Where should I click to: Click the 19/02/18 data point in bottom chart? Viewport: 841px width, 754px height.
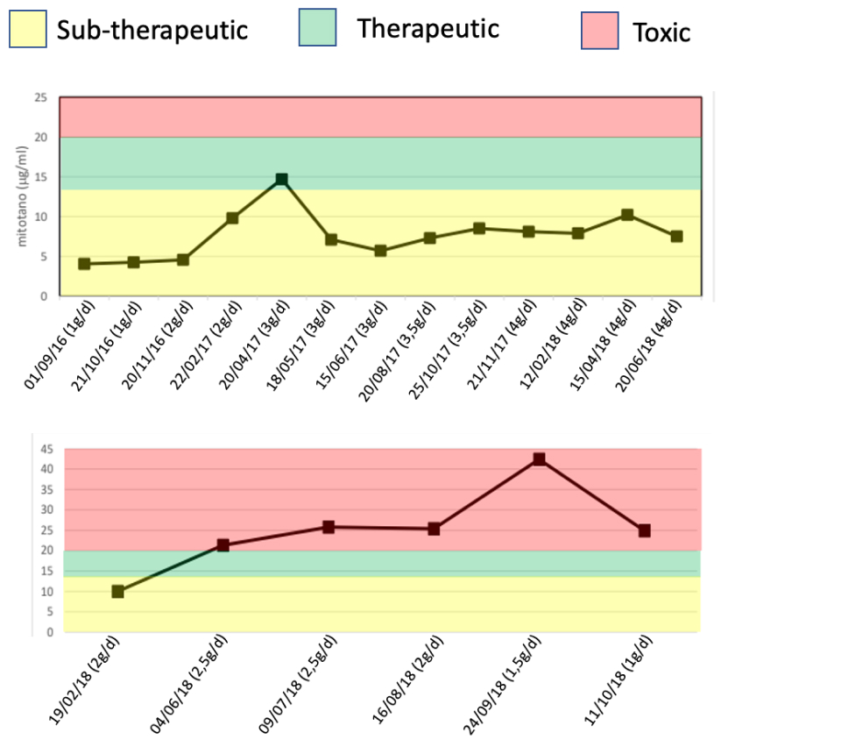[117, 592]
